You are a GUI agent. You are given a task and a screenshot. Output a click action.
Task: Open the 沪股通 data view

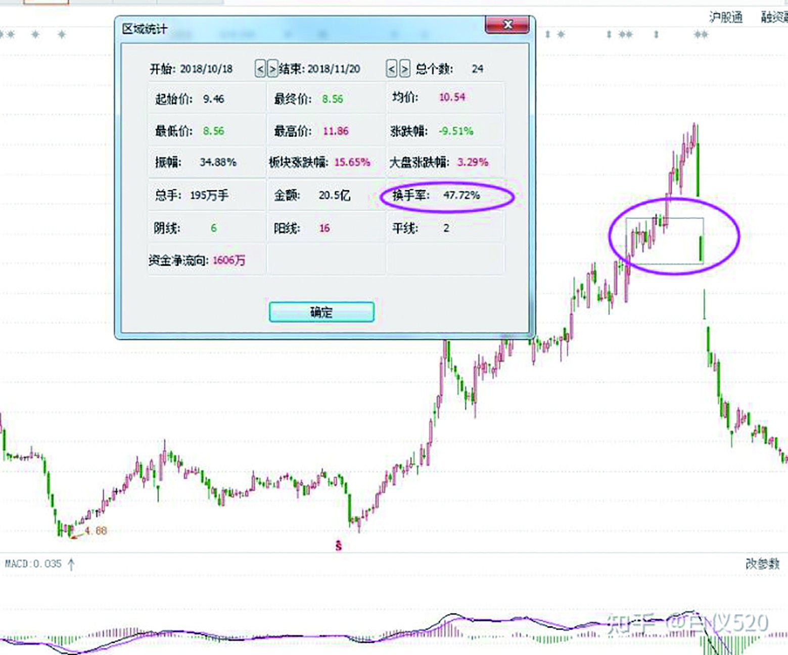726,17
